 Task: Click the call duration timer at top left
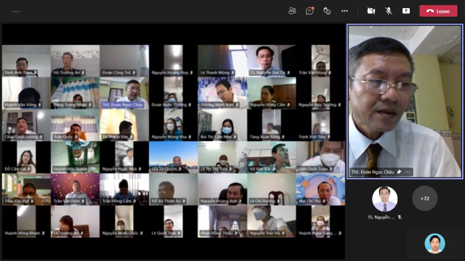click(x=16, y=11)
